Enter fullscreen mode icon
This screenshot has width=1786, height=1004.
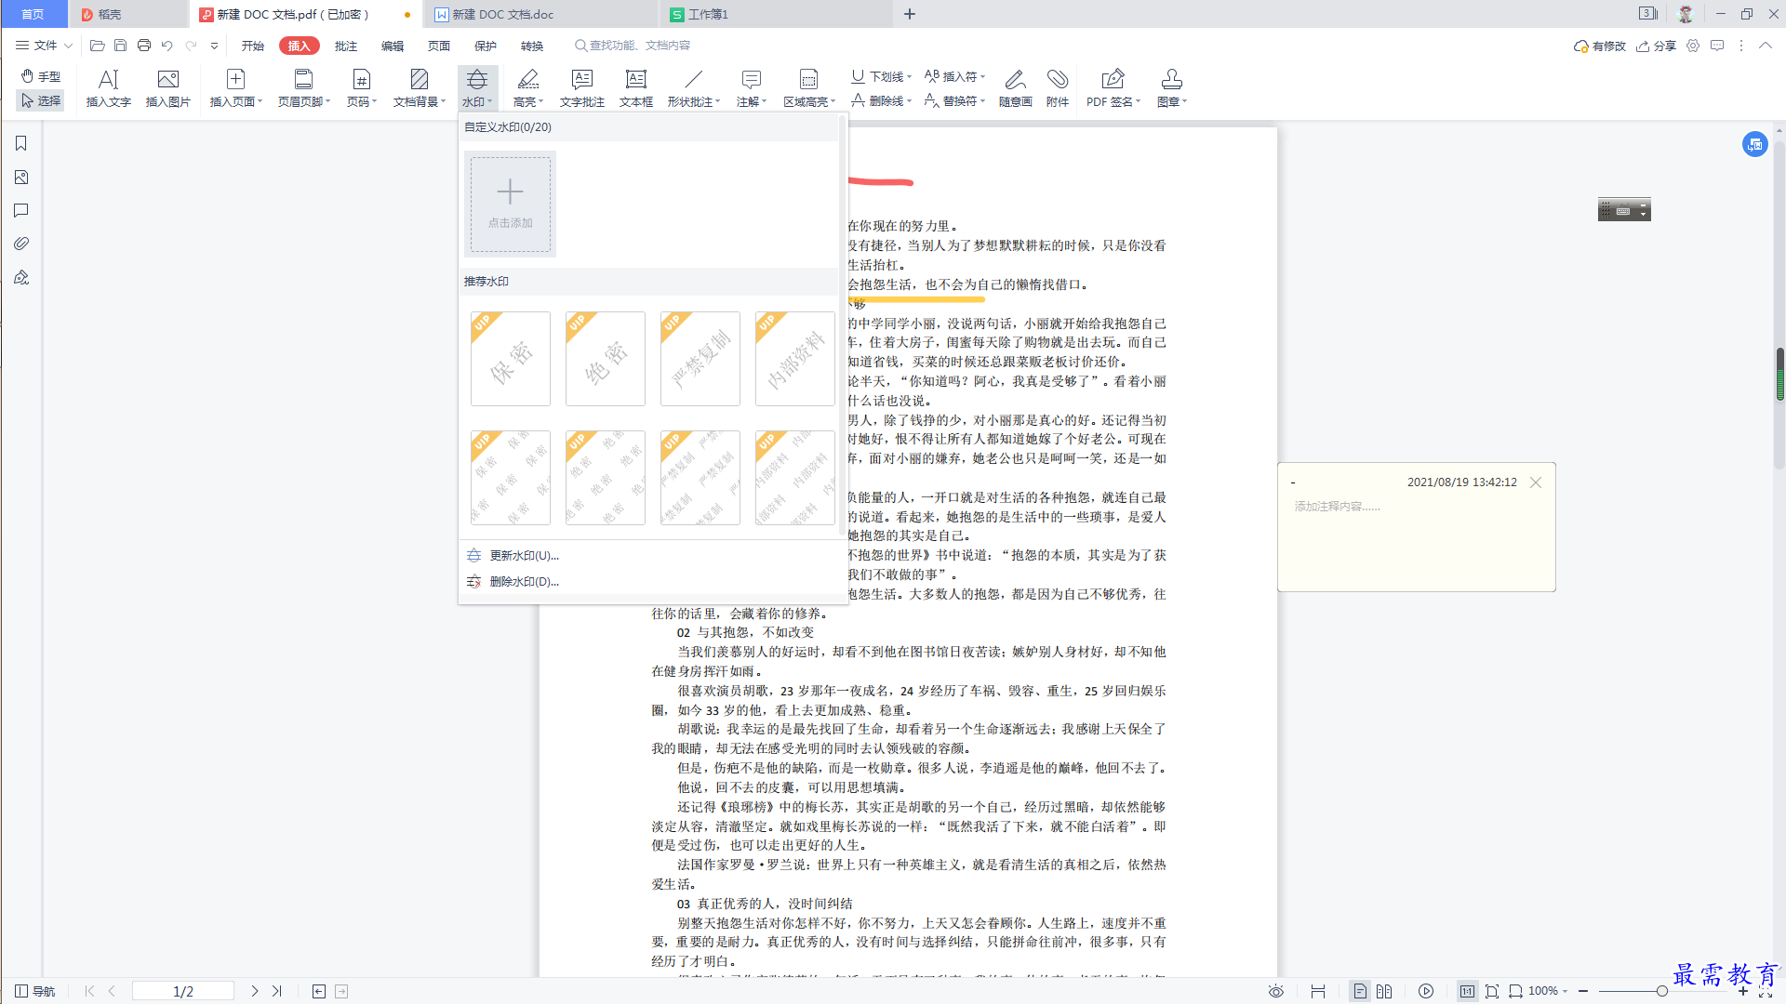tap(1766, 992)
